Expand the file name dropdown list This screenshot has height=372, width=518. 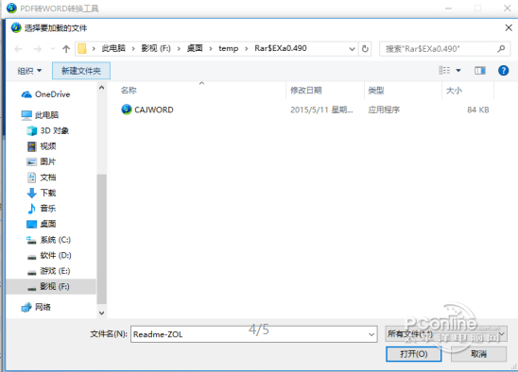[x=371, y=334]
